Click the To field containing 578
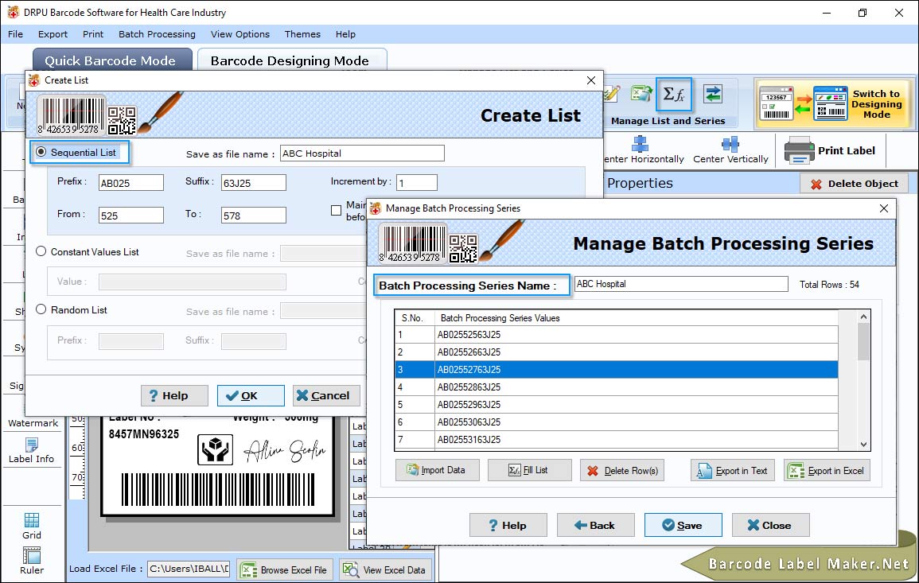This screenshot has width=919, height=583. (x=253, y=215)
